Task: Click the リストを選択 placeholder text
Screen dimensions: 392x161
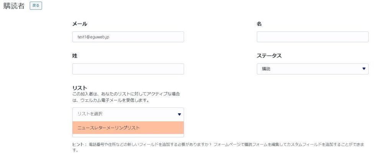Action: [x=90, y=114]
